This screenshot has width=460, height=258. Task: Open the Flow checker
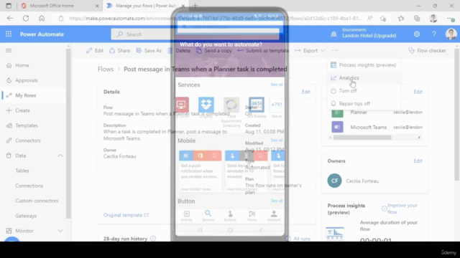coord(427,51)
